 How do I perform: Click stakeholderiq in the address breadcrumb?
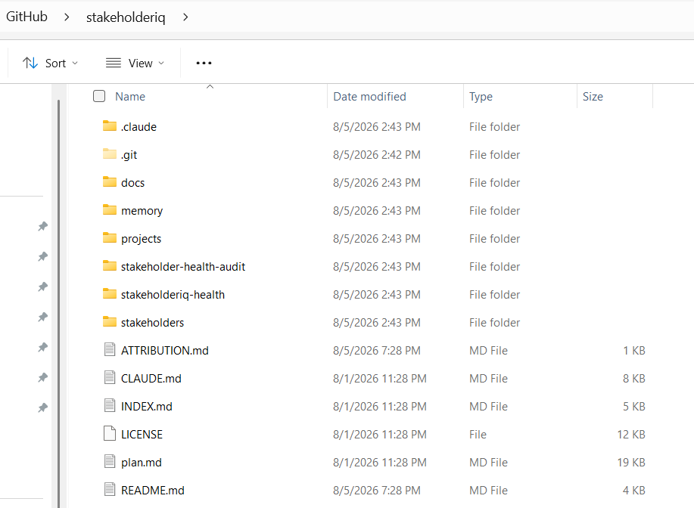[126, 17]
